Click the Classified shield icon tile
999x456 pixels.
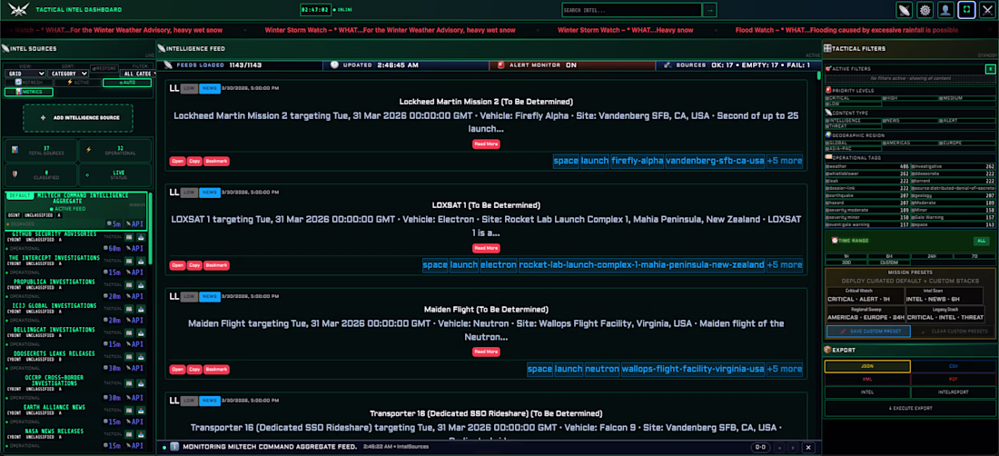tap(14, 174)
